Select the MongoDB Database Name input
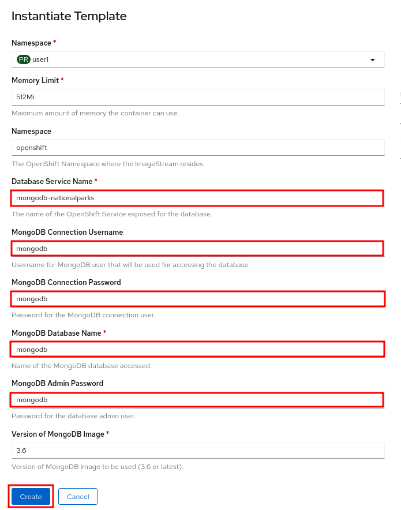Image resolution: width=401 pixels, height=510 pixels. tap(198, 349)
